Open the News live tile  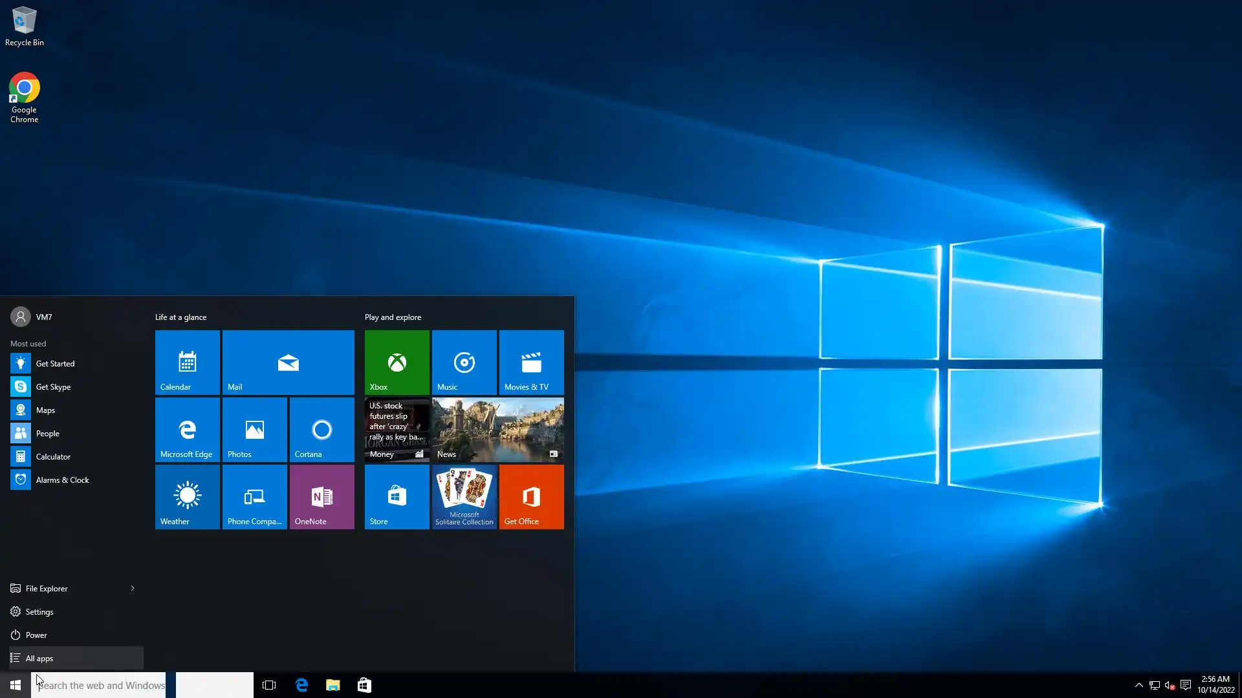[497, 429]
